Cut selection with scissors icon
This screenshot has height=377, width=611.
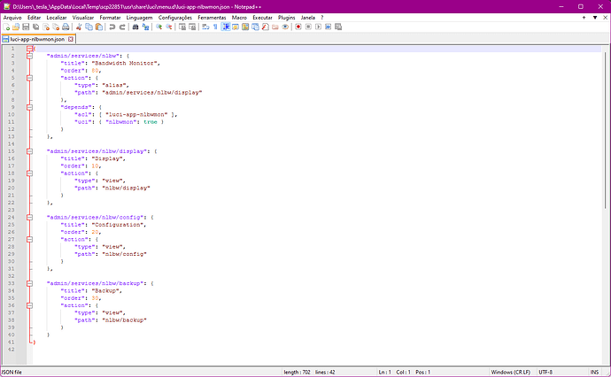[79, 27]
